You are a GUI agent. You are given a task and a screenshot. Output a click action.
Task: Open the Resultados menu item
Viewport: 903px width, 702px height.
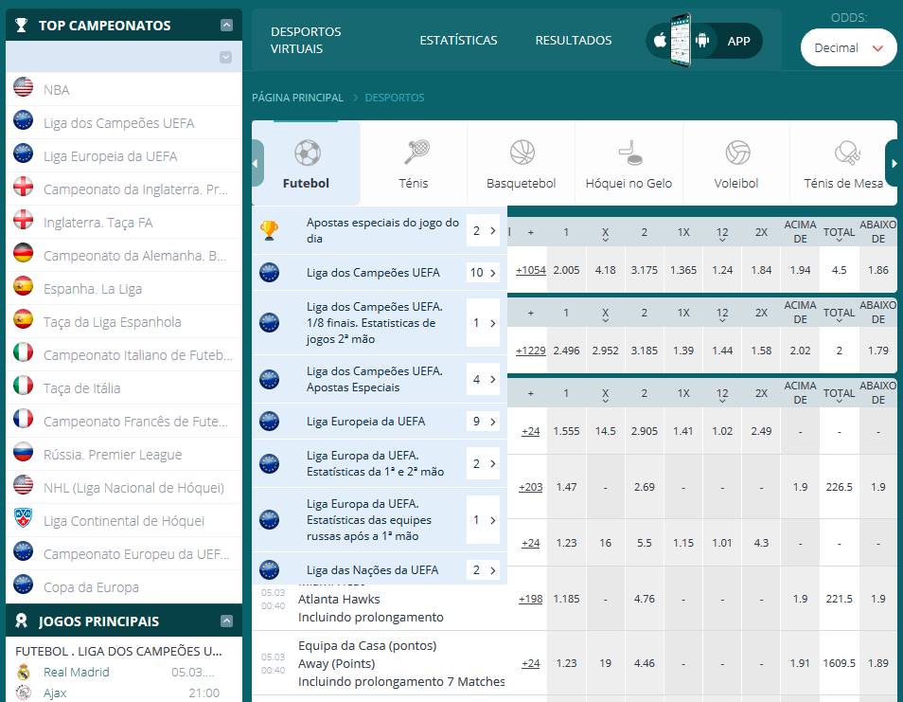tap(573, 41)
